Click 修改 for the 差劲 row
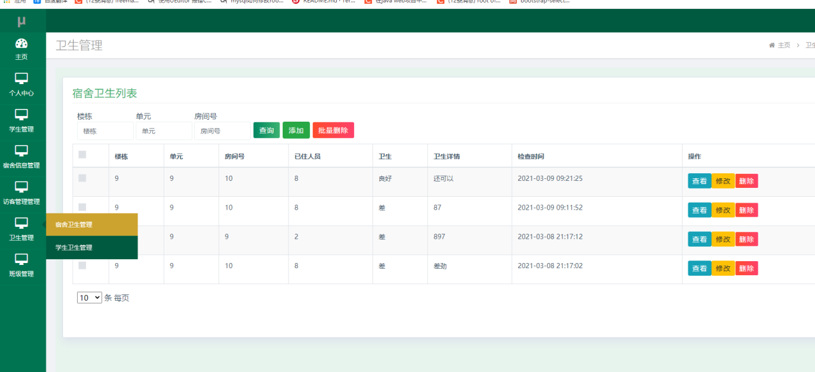 click(723, 268)
